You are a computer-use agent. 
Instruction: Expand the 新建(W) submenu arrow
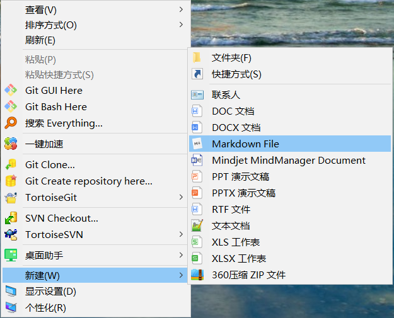(x=181, y=275)
